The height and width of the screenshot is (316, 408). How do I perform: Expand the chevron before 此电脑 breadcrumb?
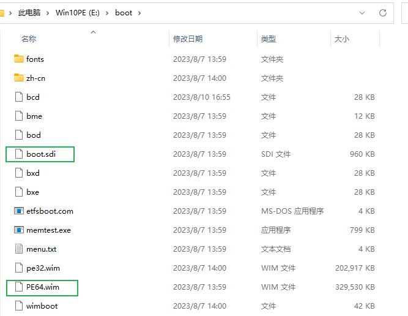pyautogui.click(x=10, y=13)
